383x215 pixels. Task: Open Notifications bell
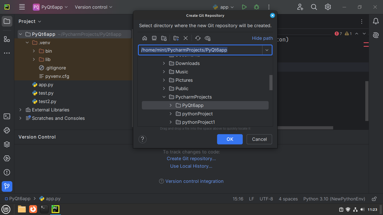click(376, 21)
